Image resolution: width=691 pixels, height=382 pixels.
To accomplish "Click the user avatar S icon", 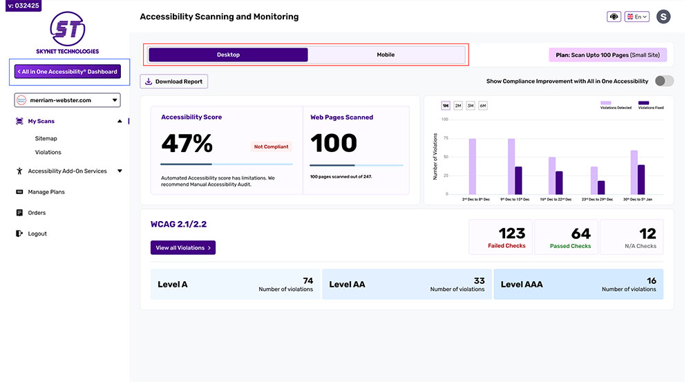I will click(663, 17).
